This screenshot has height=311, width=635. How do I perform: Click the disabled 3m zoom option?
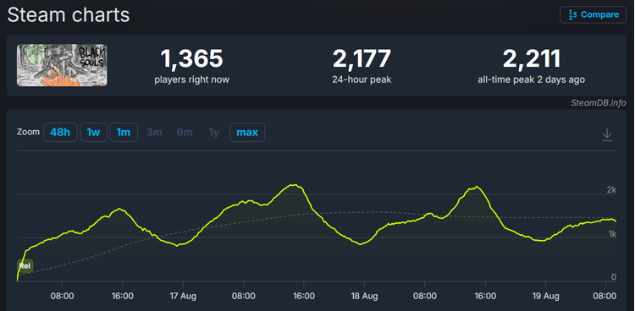(154, 132)
